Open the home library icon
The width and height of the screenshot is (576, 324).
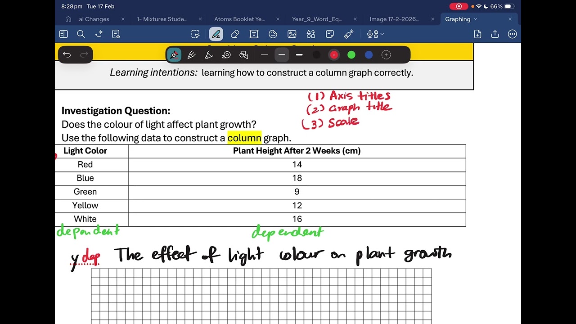tap(68, 19)
